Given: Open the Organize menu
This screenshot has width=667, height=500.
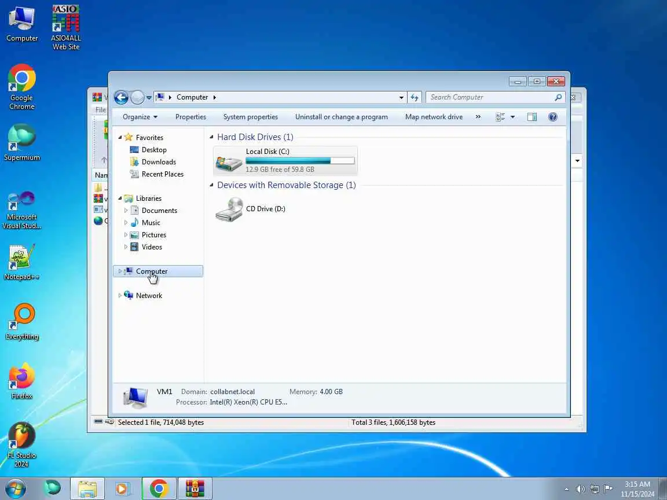Looking at the screenshot, I should pyautogui.click(x=140, y=117).
